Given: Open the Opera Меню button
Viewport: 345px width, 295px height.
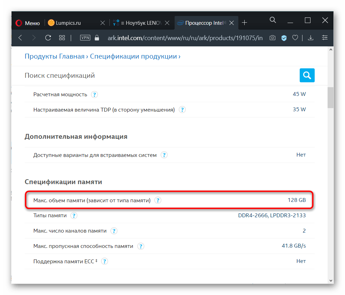Looking at the screenshot, I should tap(28, 23).
